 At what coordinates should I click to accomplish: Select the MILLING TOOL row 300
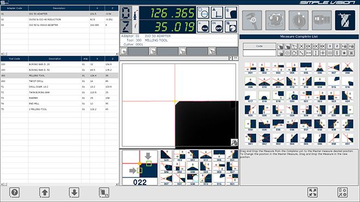(59, 76)
